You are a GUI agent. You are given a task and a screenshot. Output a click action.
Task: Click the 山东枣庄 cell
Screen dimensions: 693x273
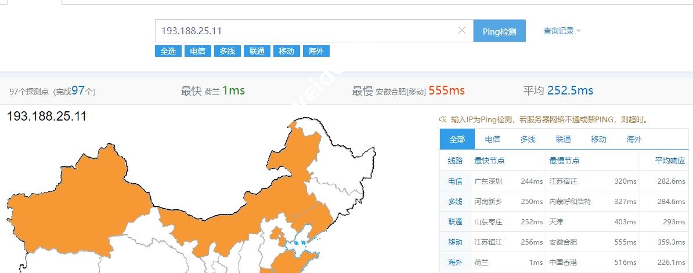(x=488, y=222)
